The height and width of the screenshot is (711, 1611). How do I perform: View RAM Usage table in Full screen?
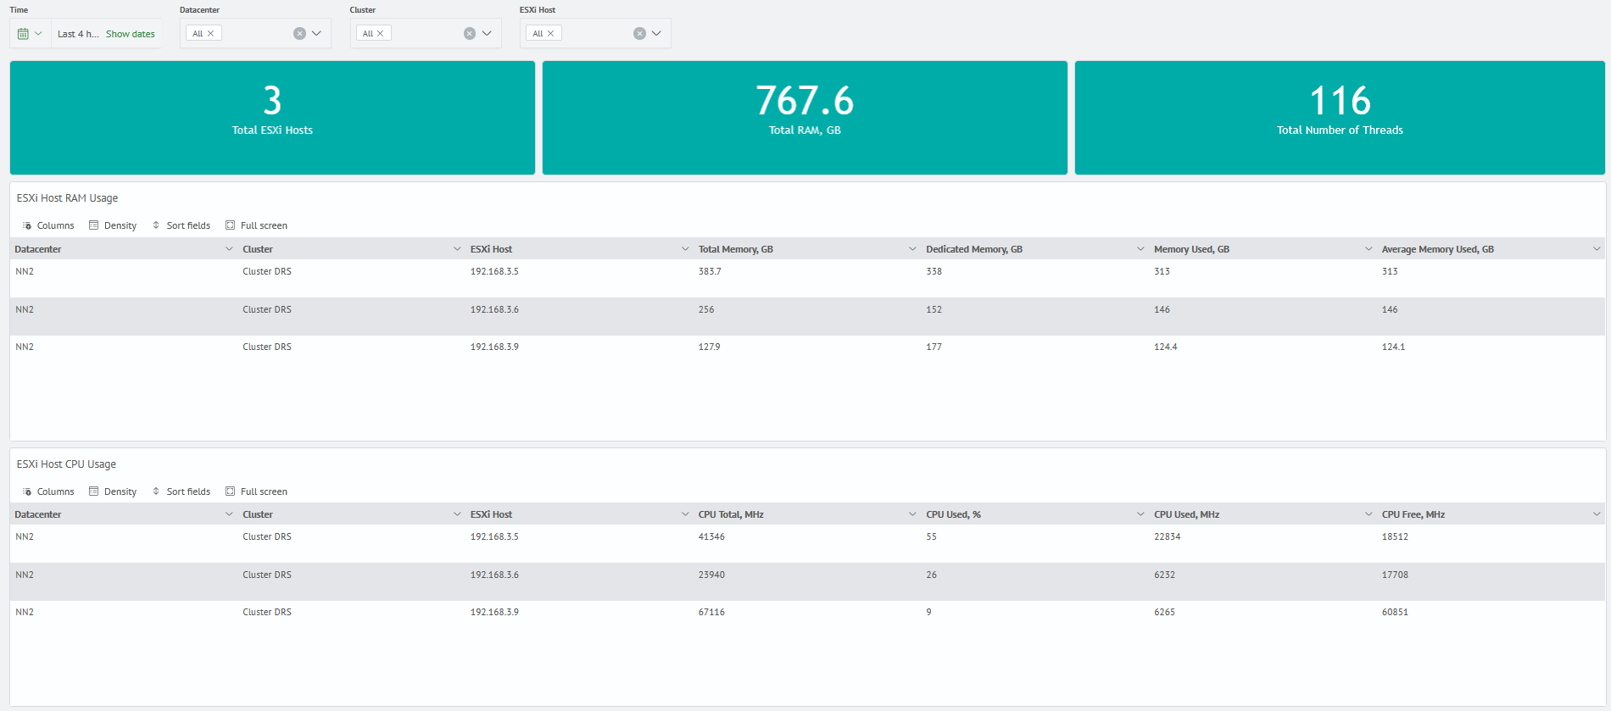257,225
